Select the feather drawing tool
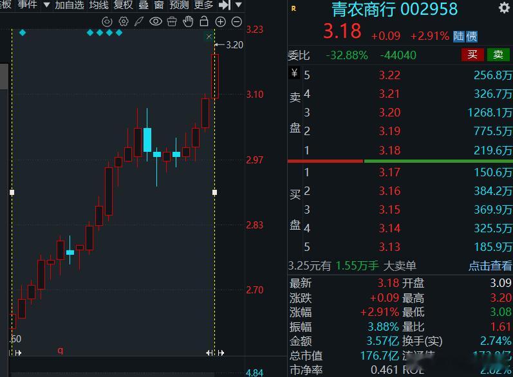The width and height of the screenshot is (513, 377). 139,22
